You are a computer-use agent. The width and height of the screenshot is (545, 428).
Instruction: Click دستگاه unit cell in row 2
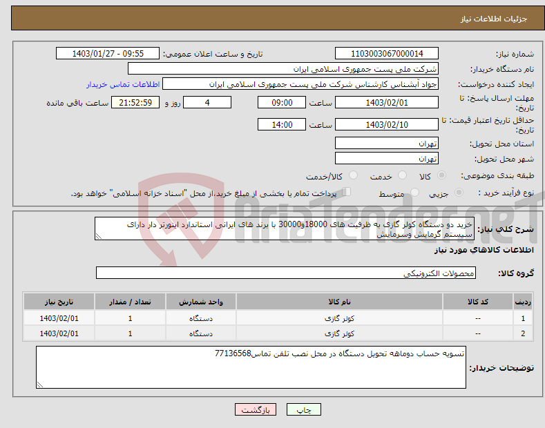[x=201, y=333]
